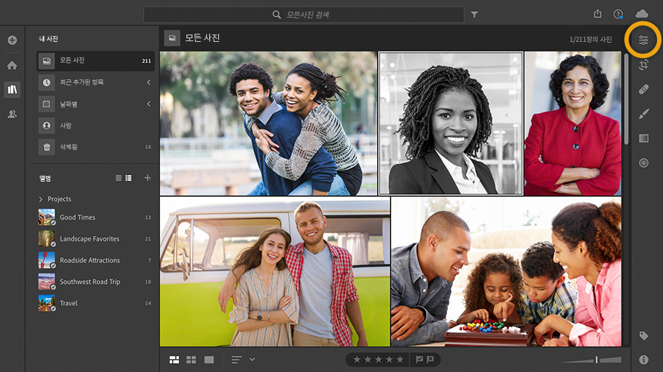Expand 최근 추가된 항목 chevron
This screenshot has height=372, width=663.
tap(148, 82)
